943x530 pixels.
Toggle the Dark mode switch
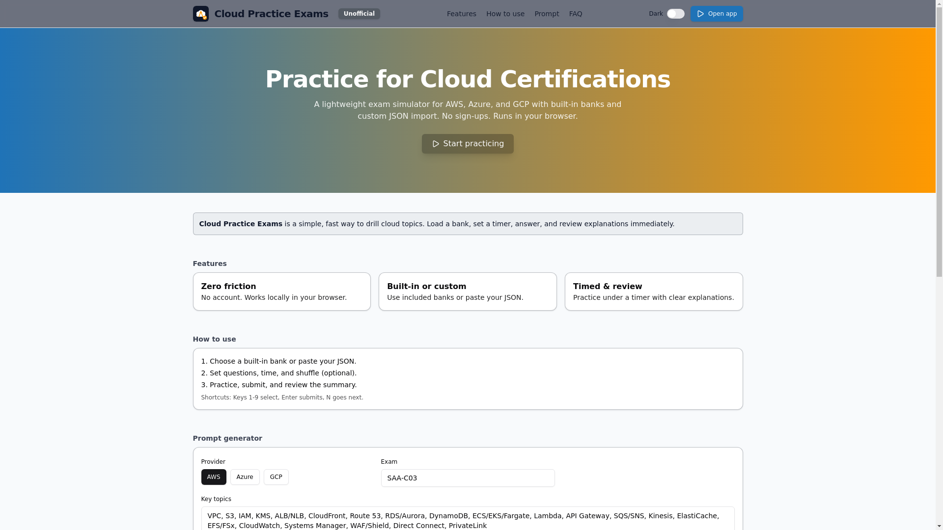click(x=675, y=14)
